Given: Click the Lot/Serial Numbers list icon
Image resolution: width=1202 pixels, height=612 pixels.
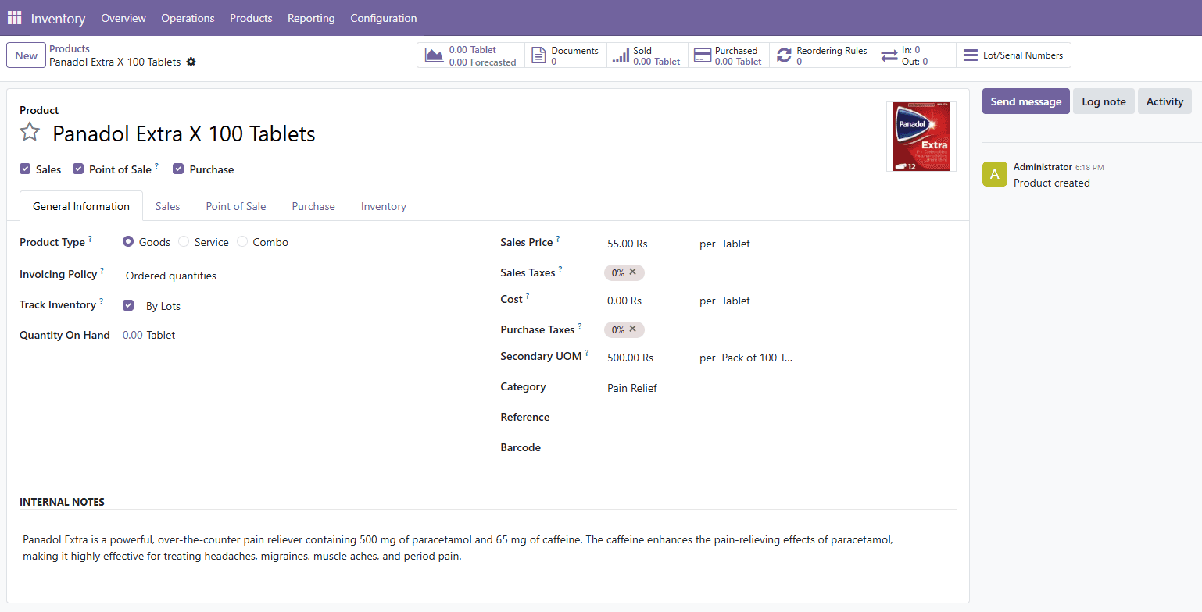Looking at the screenshot, I should pos(970,55).
